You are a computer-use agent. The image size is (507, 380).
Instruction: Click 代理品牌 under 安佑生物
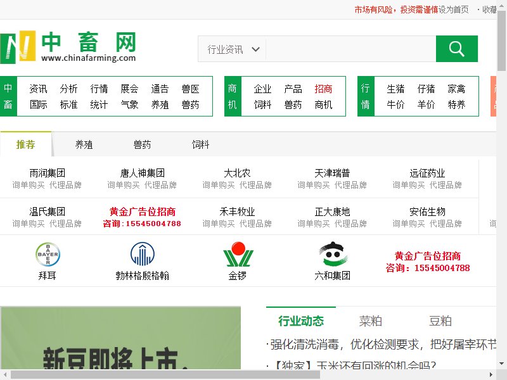point(446,224)
